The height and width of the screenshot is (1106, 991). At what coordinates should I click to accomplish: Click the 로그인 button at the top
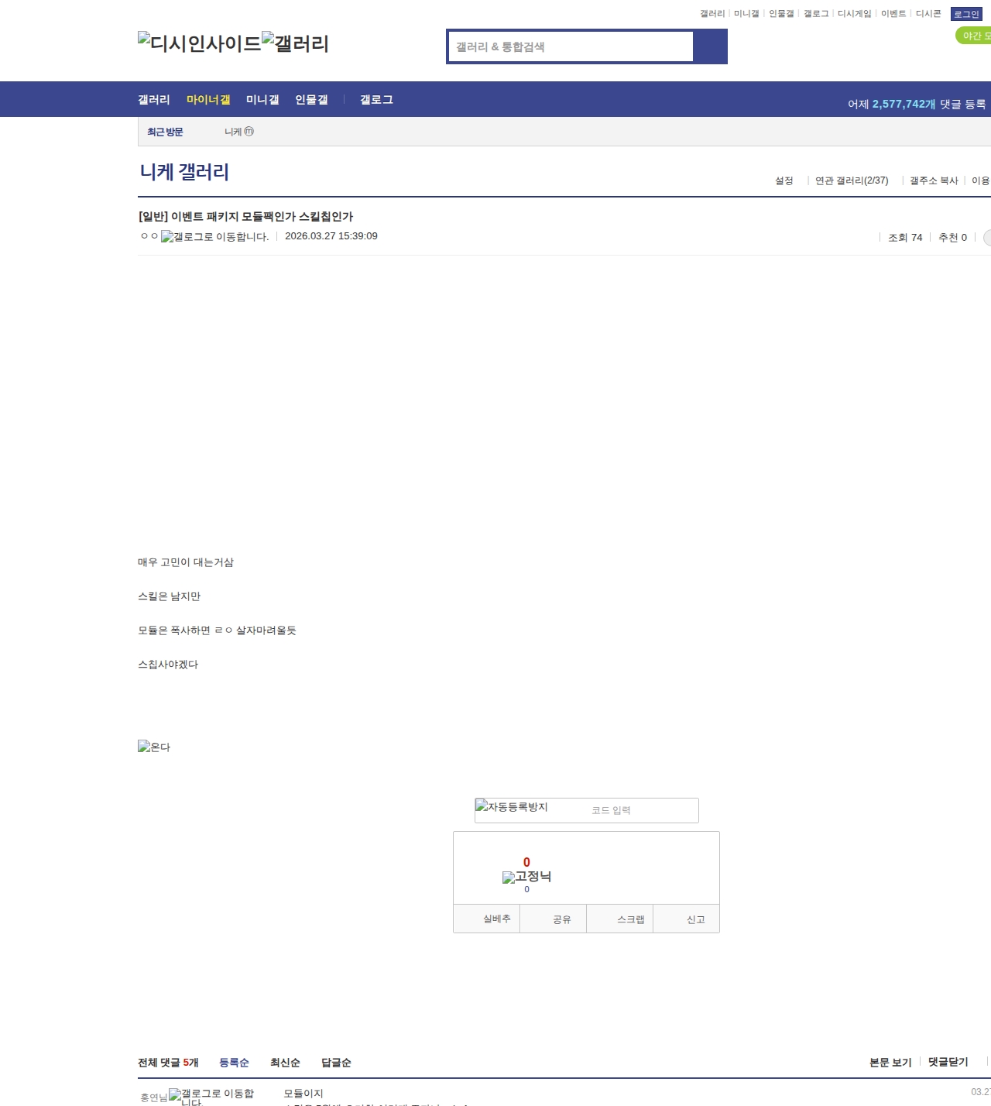click(966, 14)
